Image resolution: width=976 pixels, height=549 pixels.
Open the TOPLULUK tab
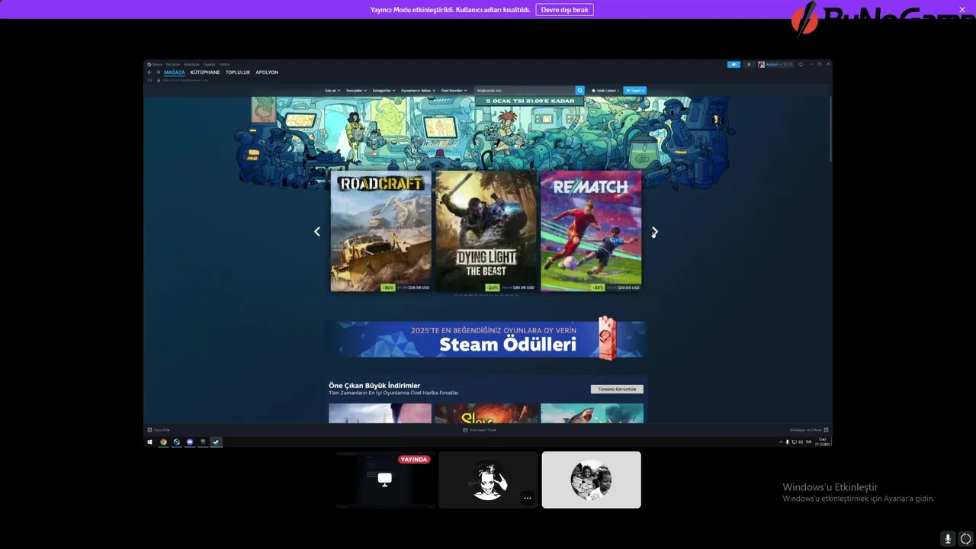click(238, 72)
